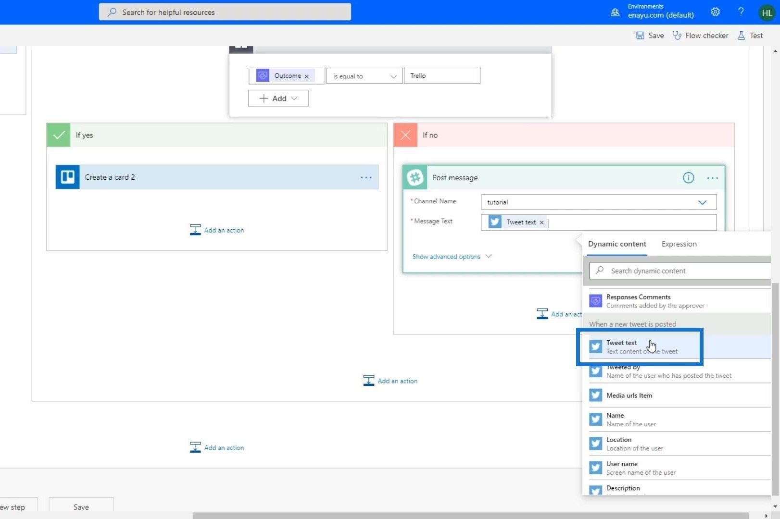Click the Test flask icon

click(x=742, y=36)
